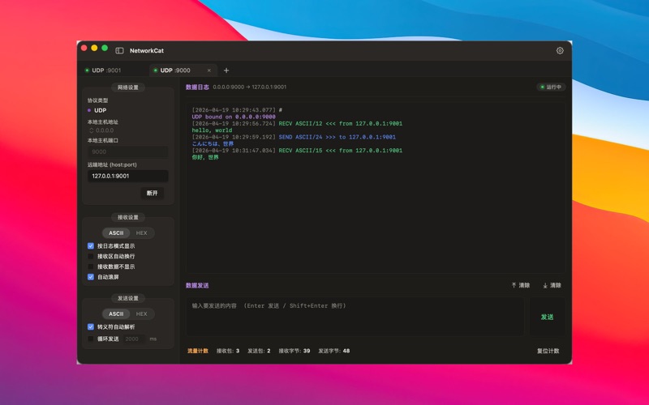This screenshot has width=649, height=405.
Task: Click the 发送字节: 48 counter
Action: [x=334, y=351]
